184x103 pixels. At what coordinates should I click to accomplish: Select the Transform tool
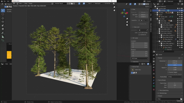tap(3, 29)
